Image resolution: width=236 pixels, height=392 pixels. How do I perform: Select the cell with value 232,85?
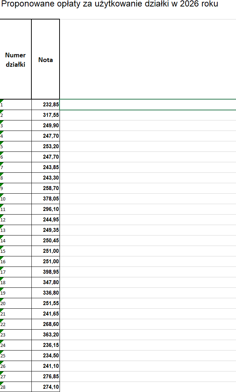tap(45, 105)
